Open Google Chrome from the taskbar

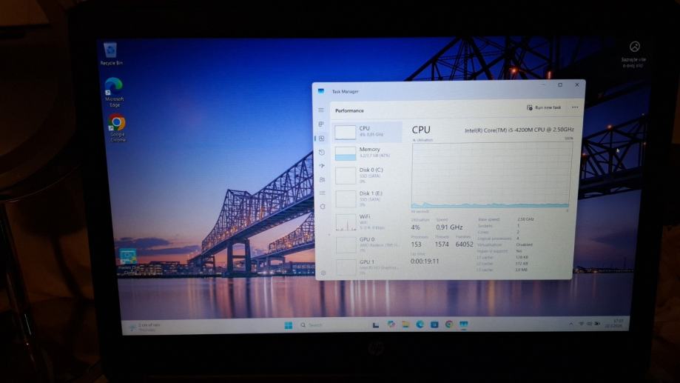tap(449, 324)
